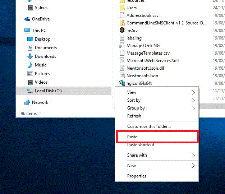Click the Newtonsoft.Json config file icon

[x=122, y=76]
